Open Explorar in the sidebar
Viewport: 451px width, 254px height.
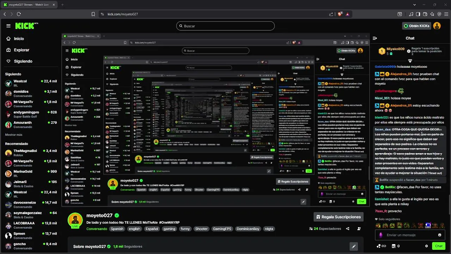point(18,50)
